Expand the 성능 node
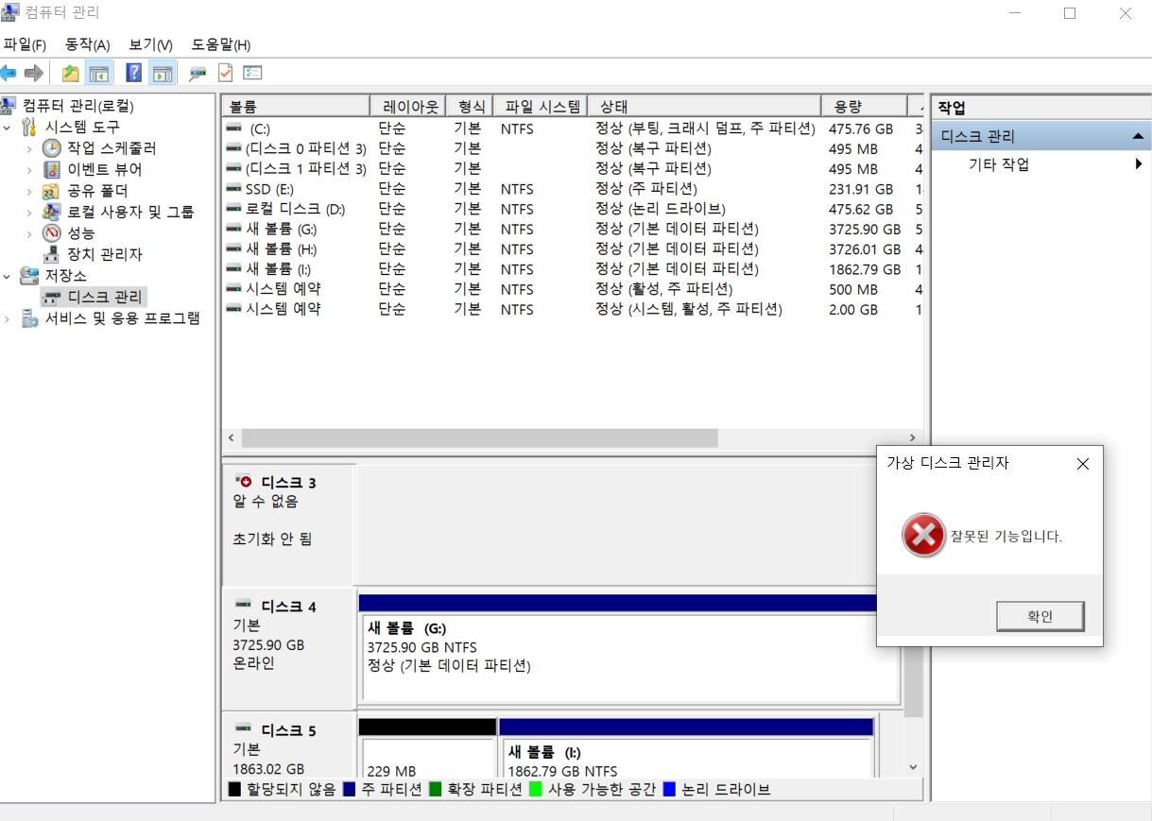 29,233
